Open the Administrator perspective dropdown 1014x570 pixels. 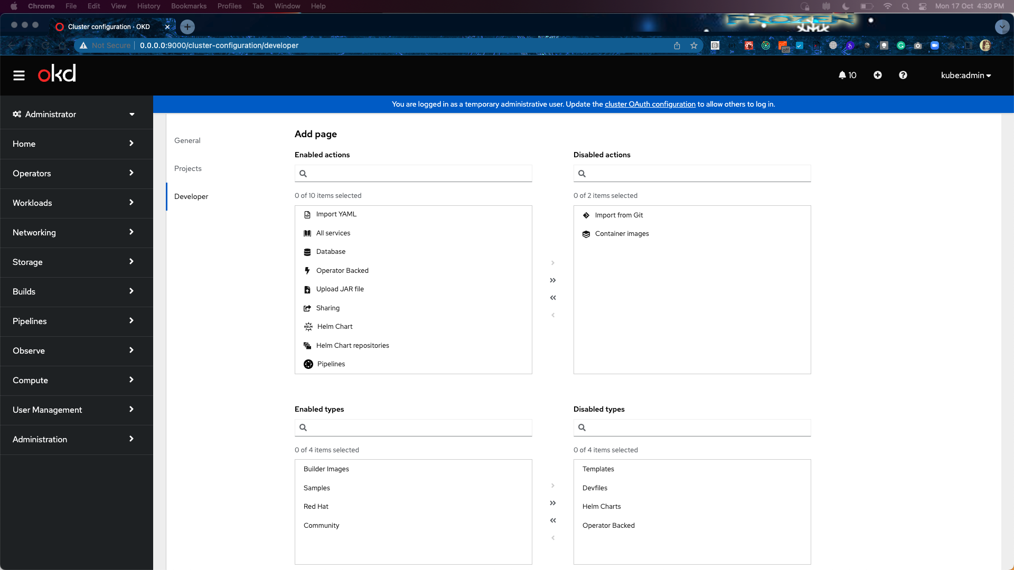tap(74, 114)
